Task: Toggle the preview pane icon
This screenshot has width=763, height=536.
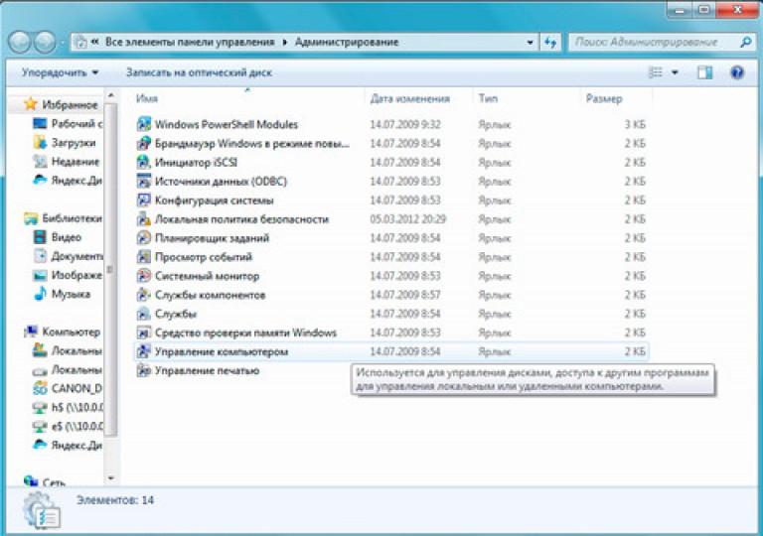Action: [704, 72]
